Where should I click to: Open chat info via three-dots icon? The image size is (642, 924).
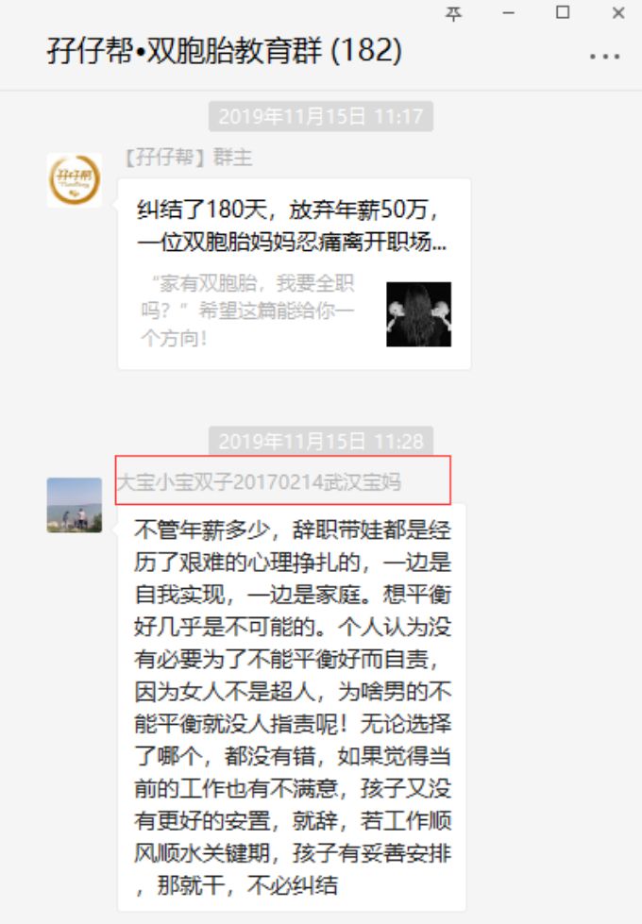(604, 57)
